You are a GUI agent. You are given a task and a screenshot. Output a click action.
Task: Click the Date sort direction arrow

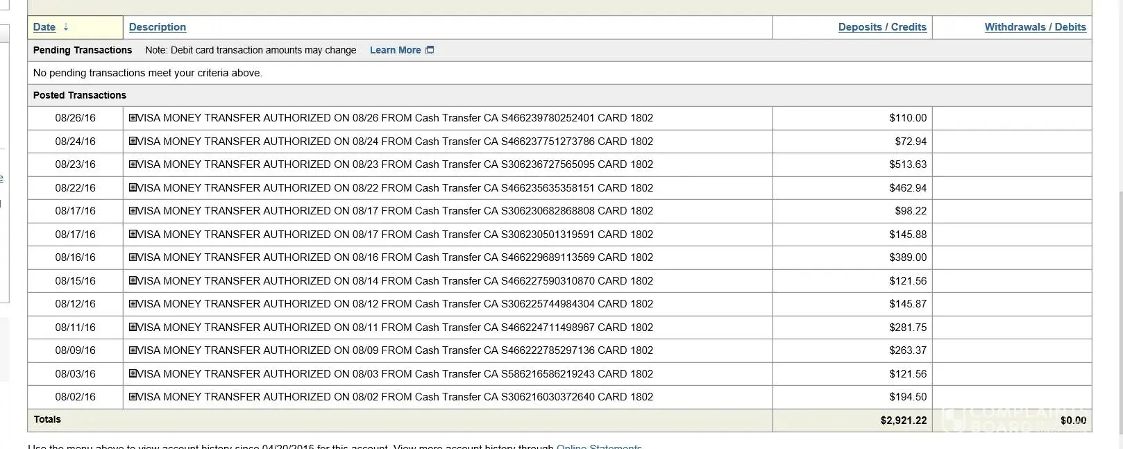66,27
